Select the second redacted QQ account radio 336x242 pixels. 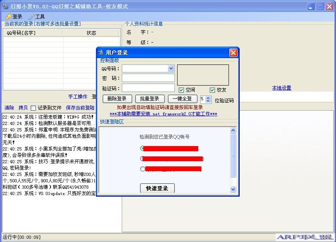(142, 159)
